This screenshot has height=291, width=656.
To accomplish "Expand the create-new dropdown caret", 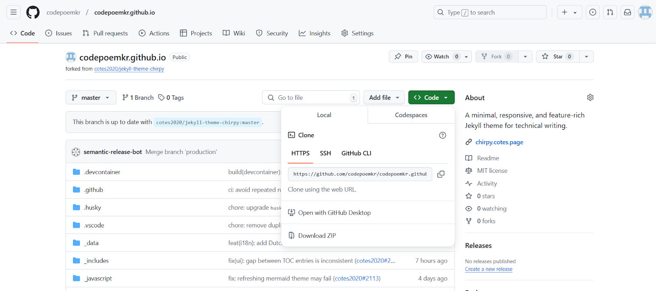I will (575, 13).
